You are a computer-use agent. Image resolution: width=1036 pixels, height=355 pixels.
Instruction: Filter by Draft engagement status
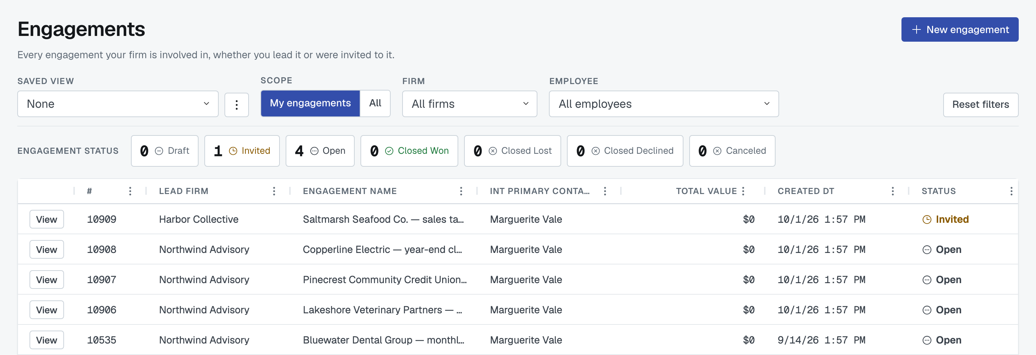(x=164, y=151)
